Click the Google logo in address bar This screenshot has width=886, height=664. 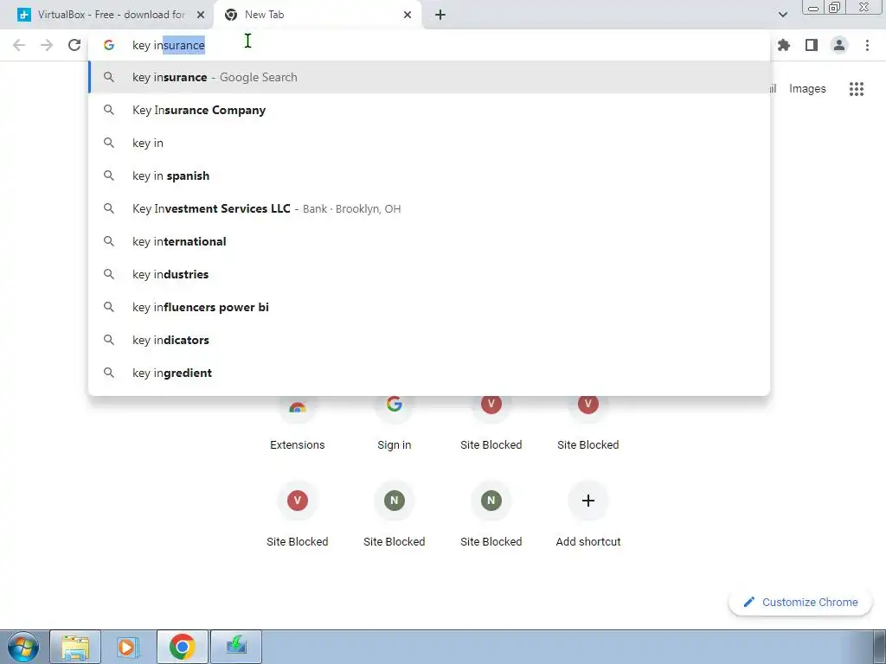(x=109, y=45)
